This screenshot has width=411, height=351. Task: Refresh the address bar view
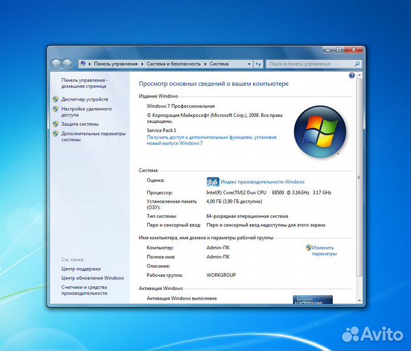point(258,64)
